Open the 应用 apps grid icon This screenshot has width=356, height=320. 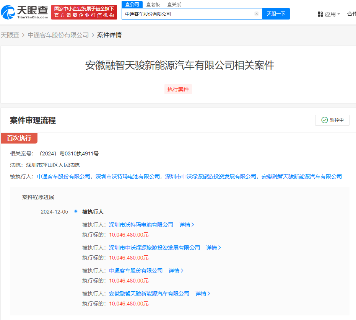(320, 14)
